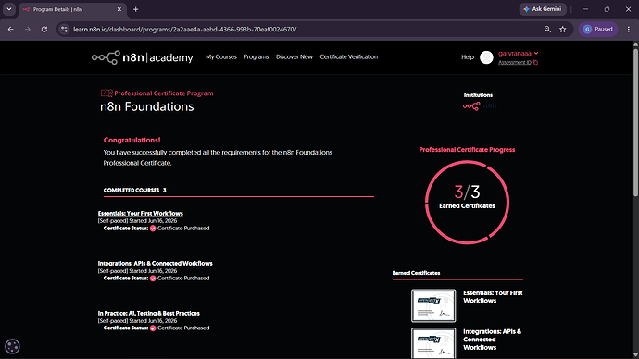The height and width of the screenshot is (359, 639).
Task: Click the Help link
Action: [x=468, y=57]
